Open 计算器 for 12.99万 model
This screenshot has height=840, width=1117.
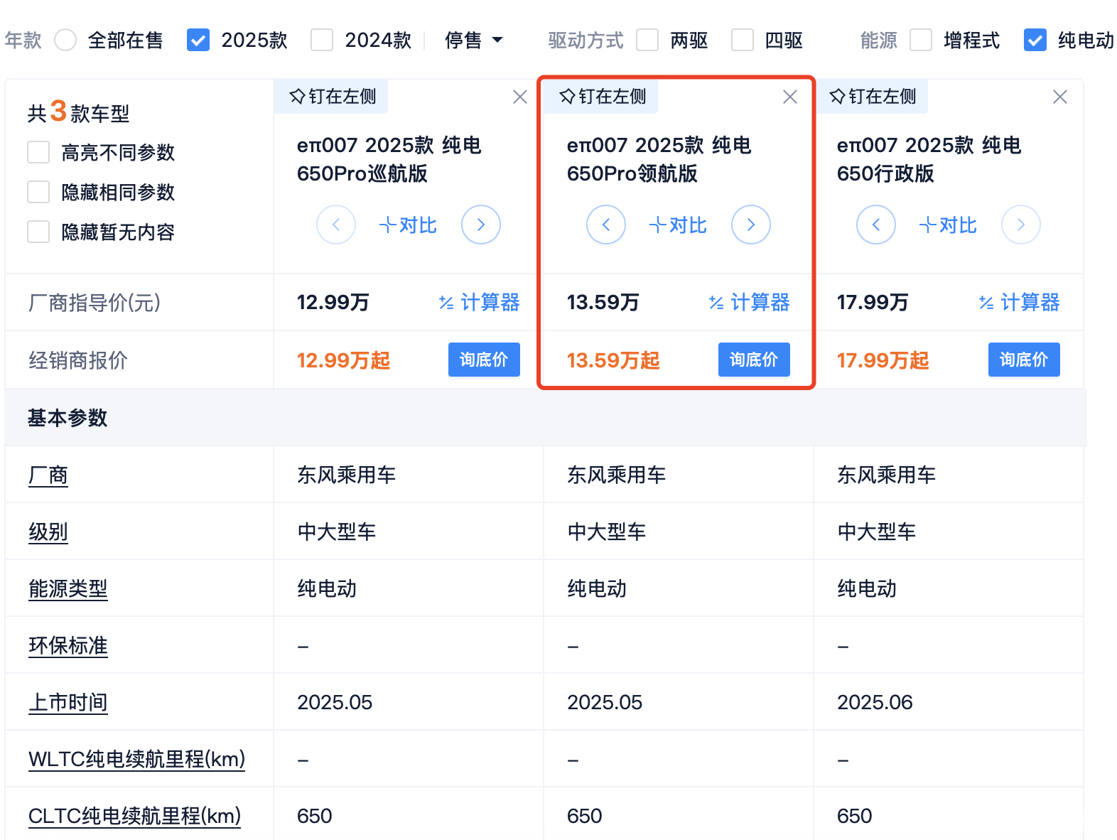click(479, 302)
